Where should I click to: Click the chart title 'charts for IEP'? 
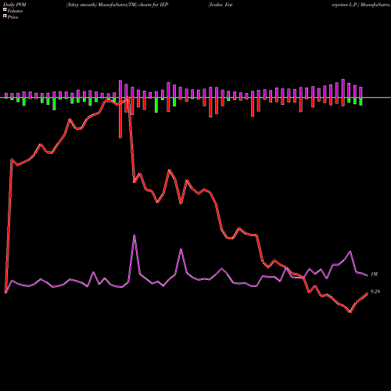(153, 5)
